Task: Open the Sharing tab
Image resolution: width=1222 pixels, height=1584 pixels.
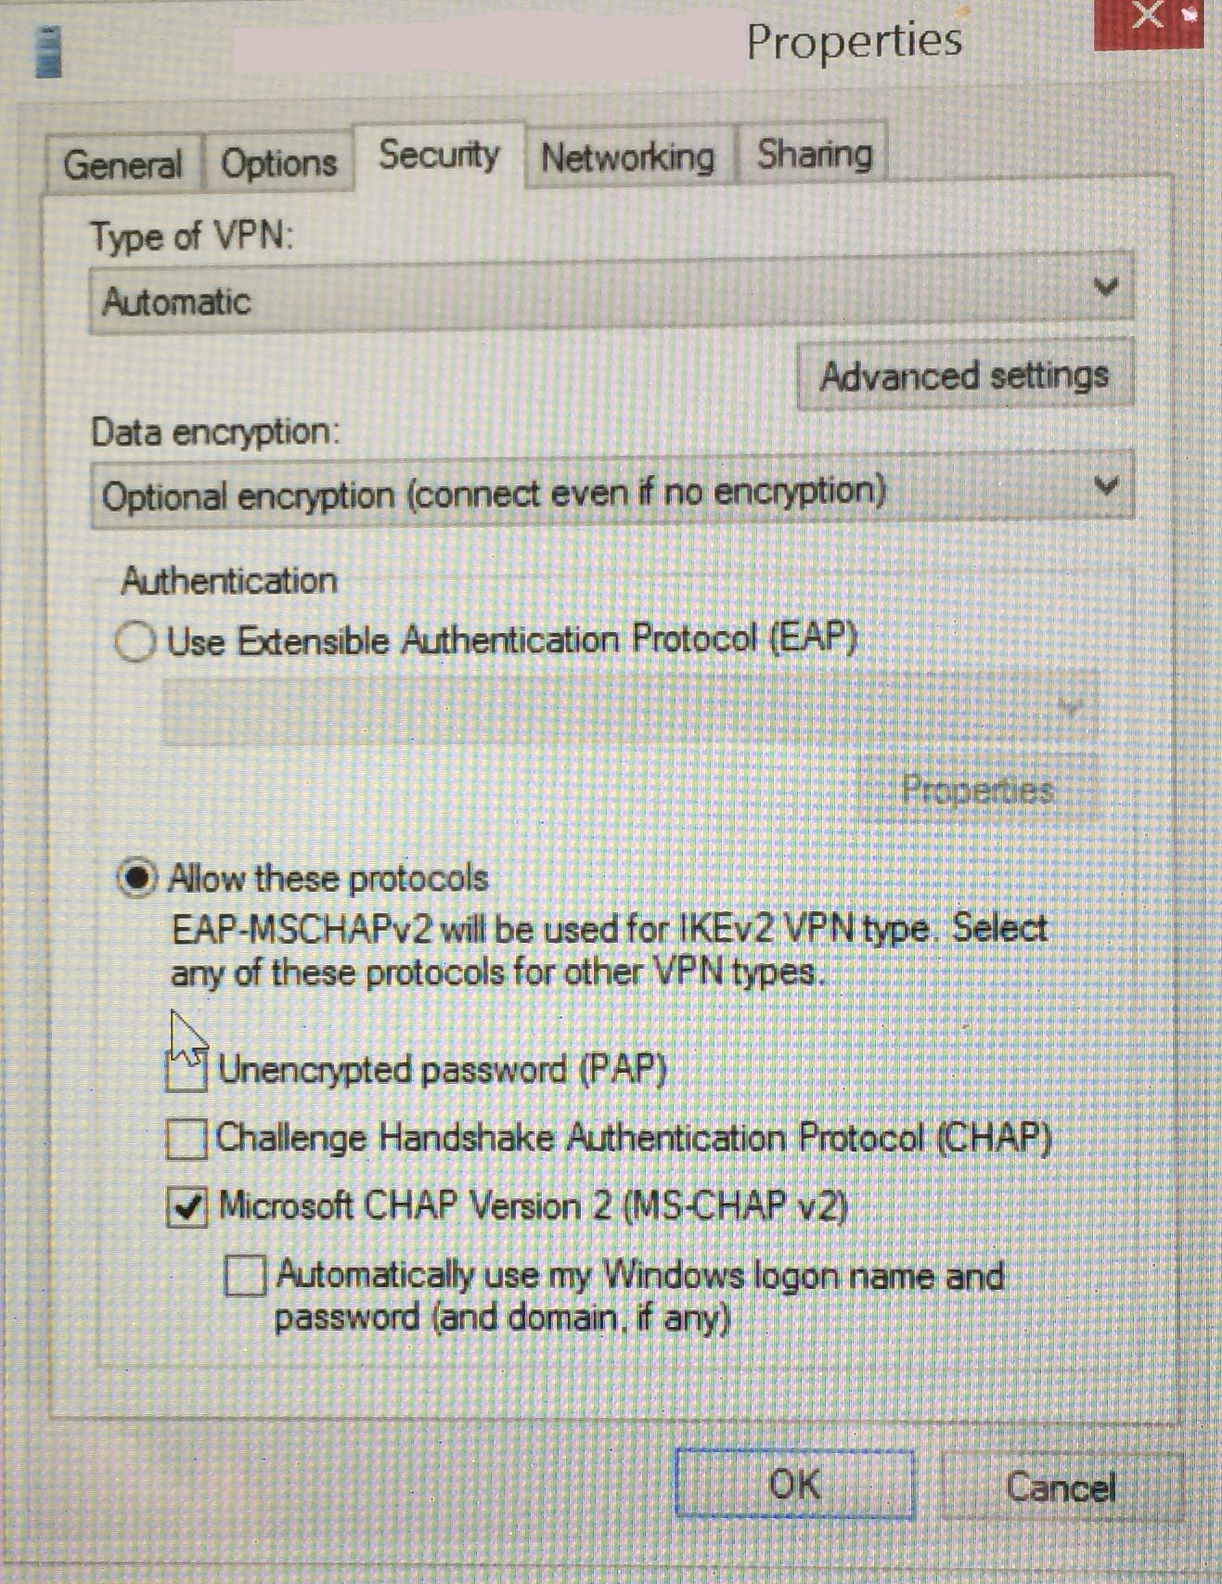Action: (814, 154)
